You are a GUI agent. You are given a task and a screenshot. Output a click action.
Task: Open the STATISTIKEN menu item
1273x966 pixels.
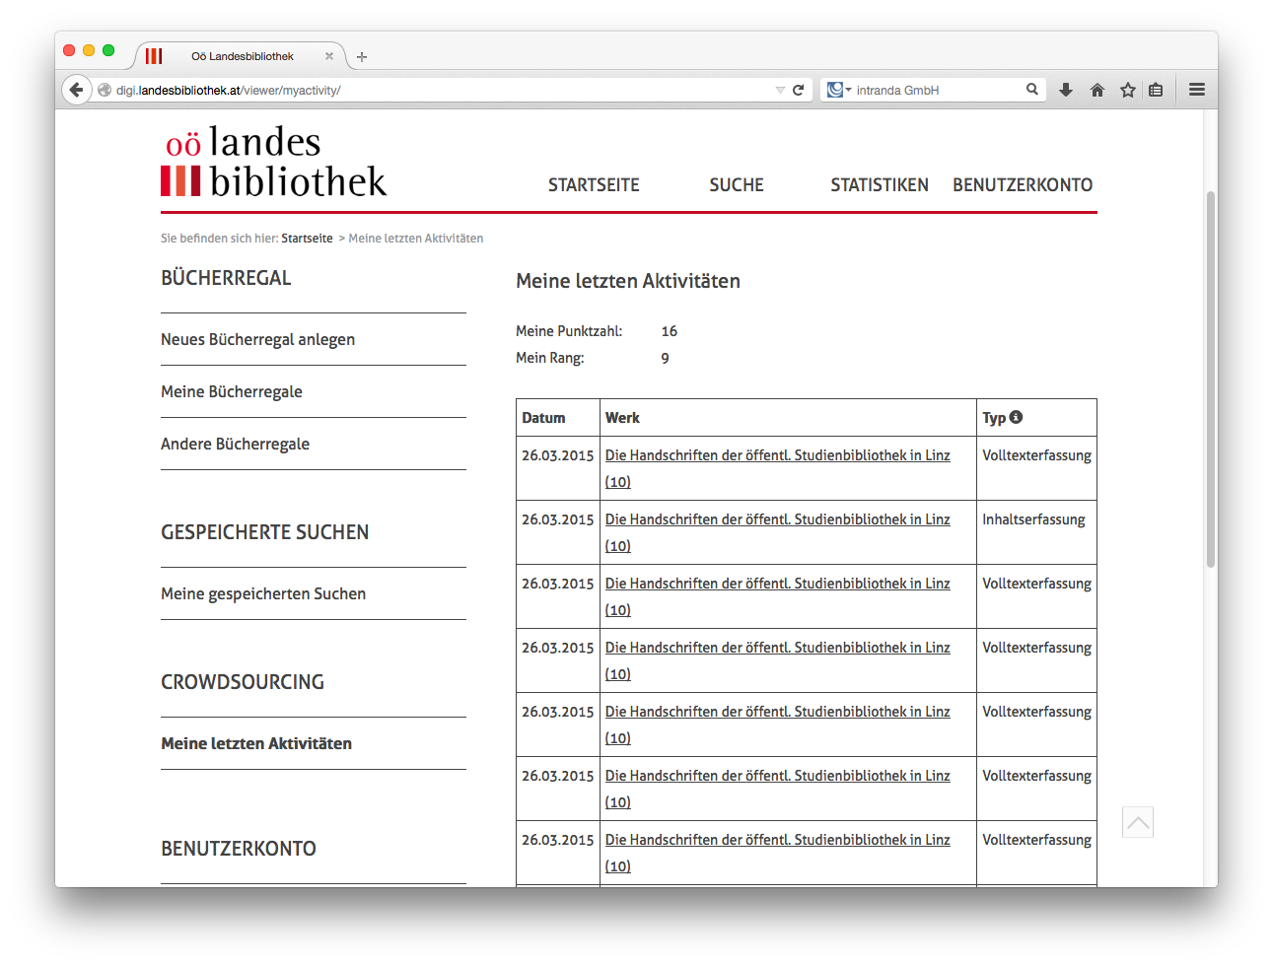point(880,185)
